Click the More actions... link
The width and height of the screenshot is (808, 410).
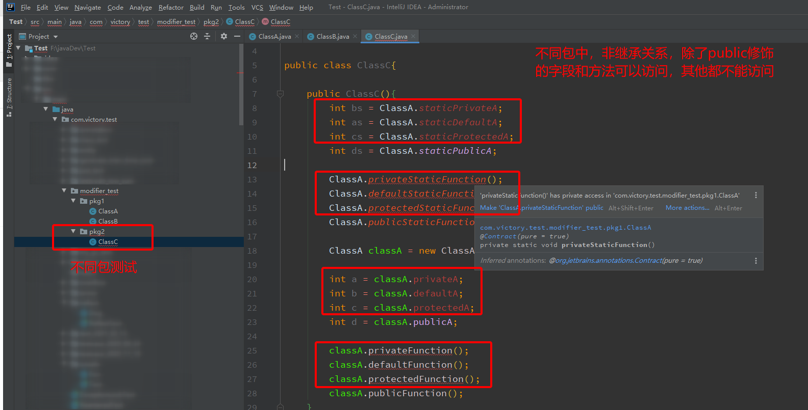(x=688, y=208)
